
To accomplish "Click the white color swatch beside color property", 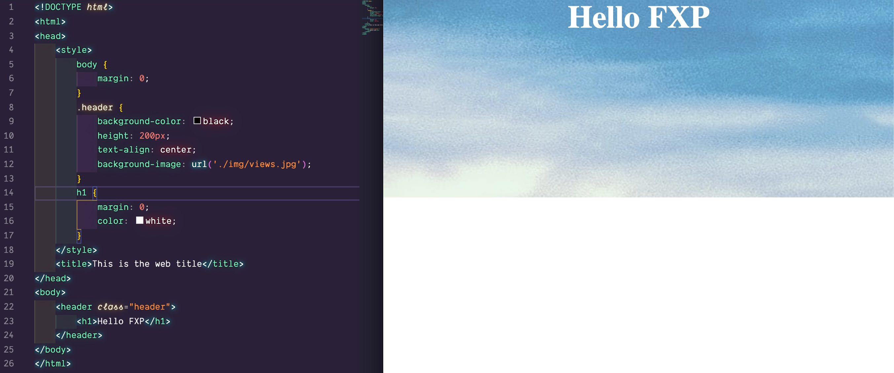I will (x=139, y=220).
